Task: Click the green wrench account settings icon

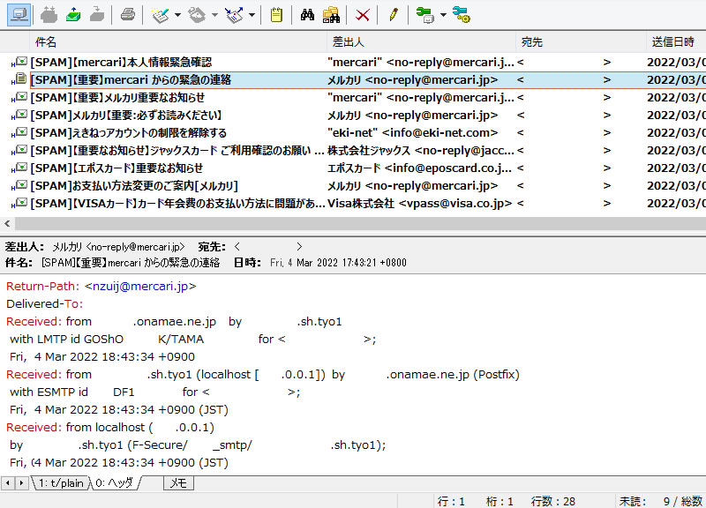Action: (x=425, y=15)
